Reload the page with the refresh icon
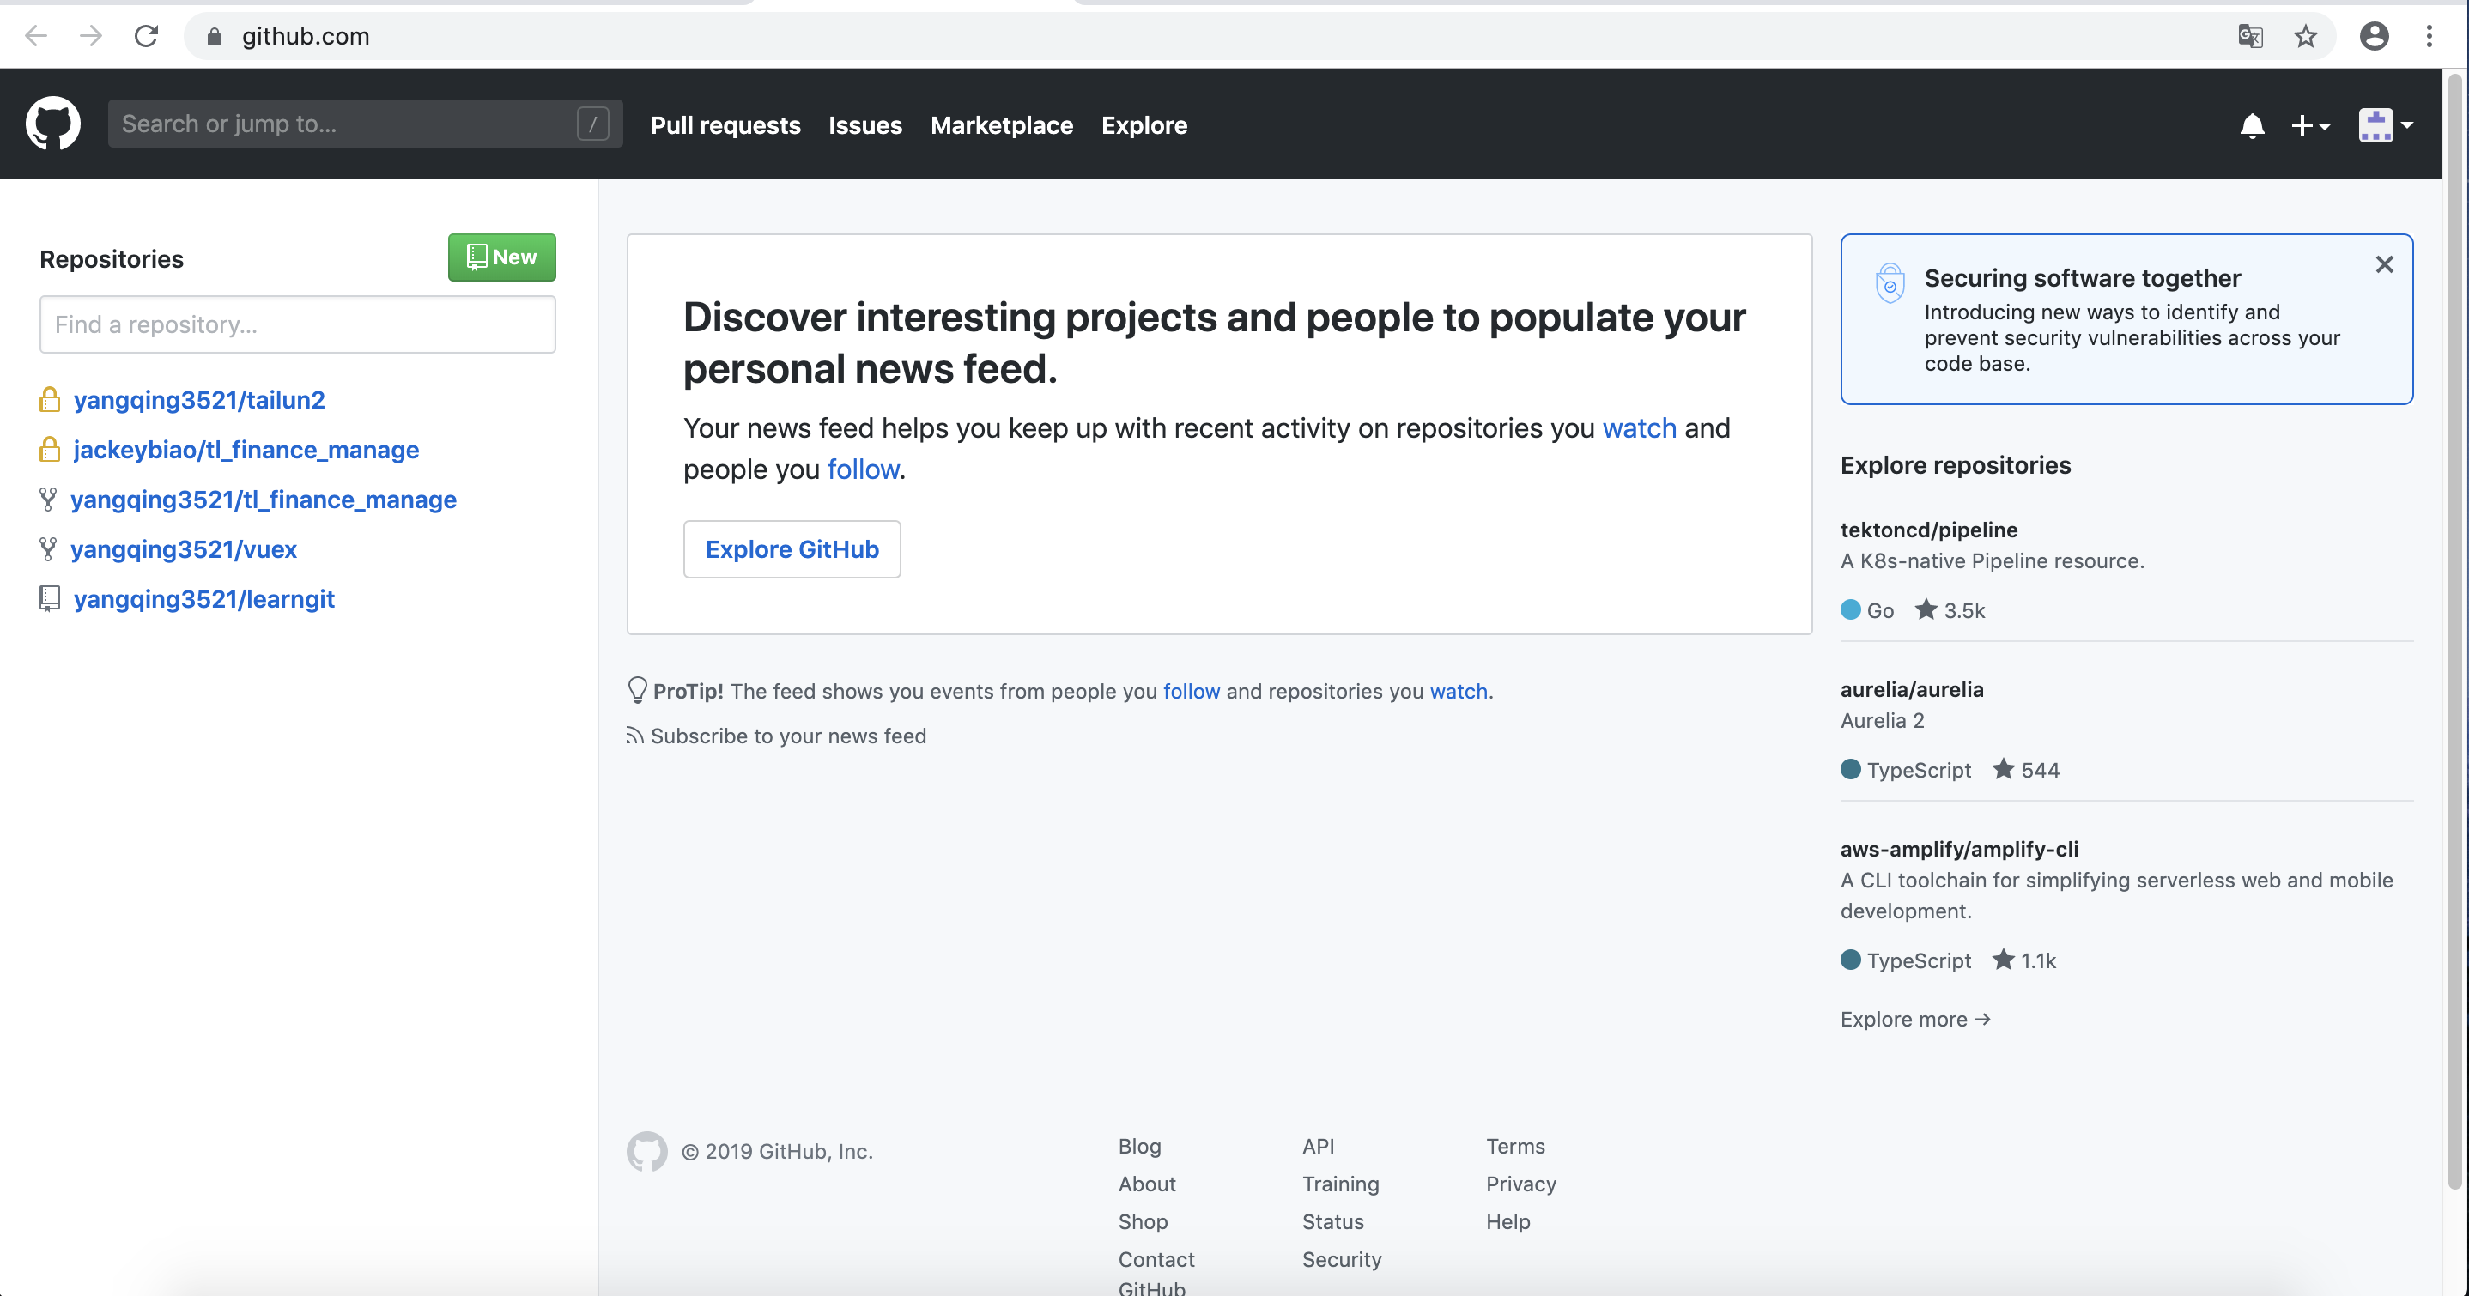 (x=146, y=36)
